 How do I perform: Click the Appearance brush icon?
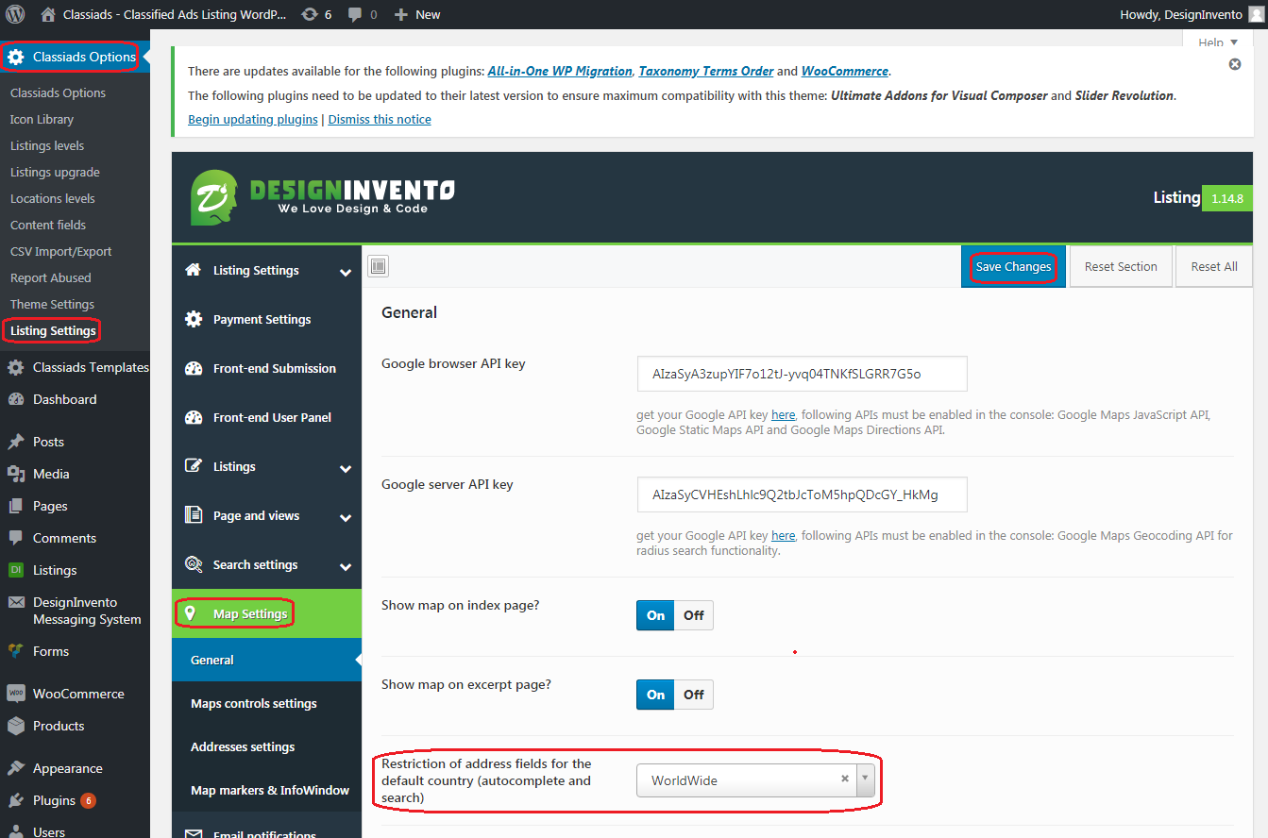point(16,768)
